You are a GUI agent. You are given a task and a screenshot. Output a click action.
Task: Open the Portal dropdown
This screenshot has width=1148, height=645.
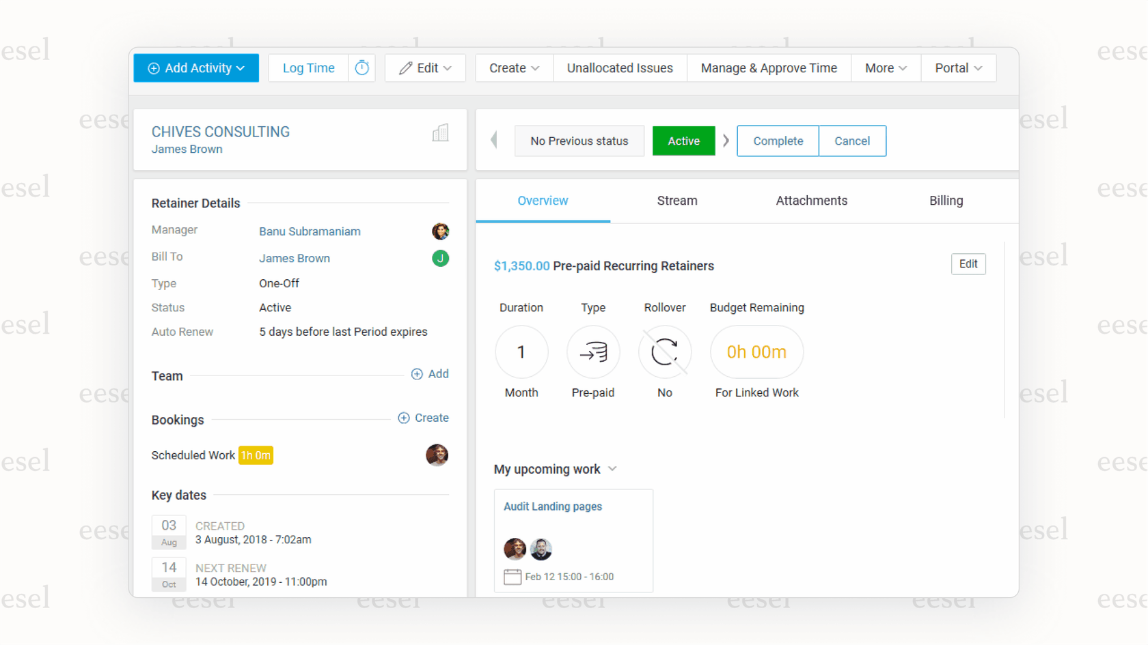coord(957,68)
